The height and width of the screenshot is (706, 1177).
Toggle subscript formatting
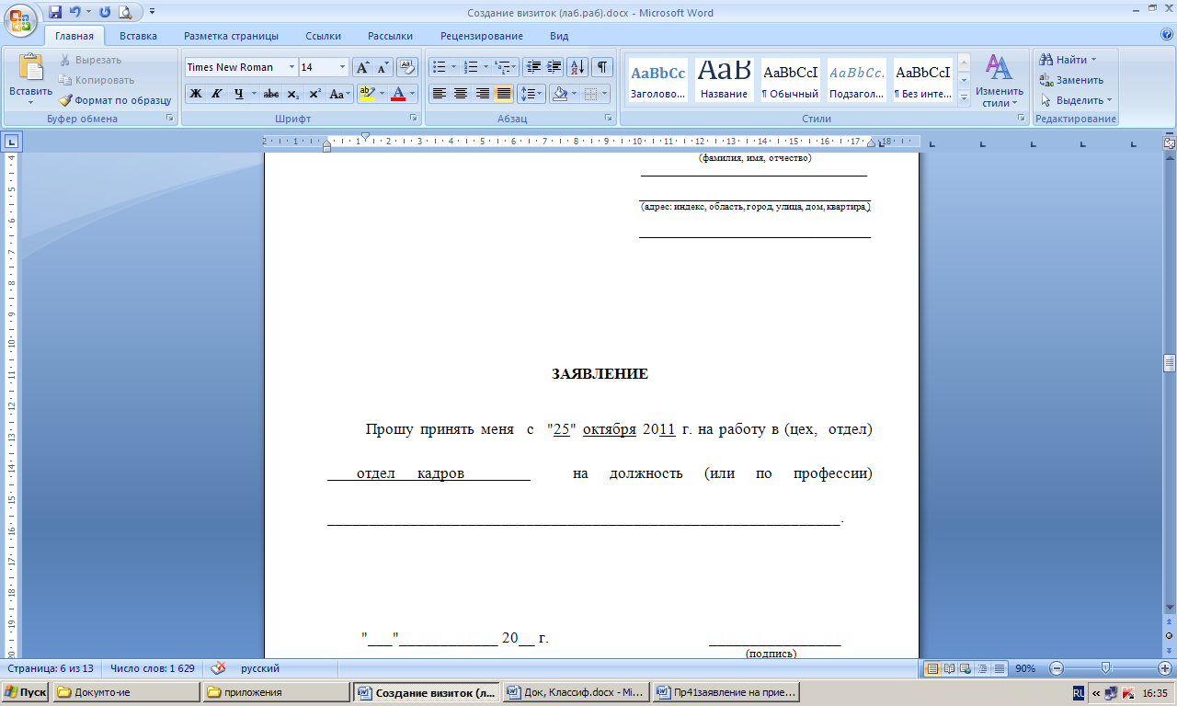[293, 94]
